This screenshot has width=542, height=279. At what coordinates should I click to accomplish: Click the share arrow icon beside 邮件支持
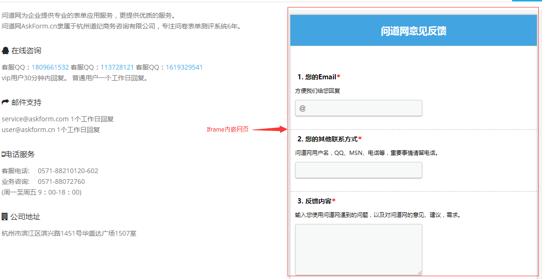click(5, 103)
